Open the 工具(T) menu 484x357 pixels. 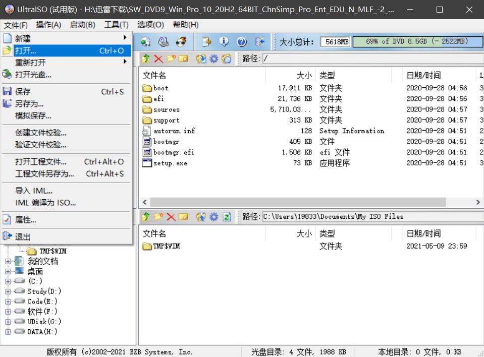[116, 25]
